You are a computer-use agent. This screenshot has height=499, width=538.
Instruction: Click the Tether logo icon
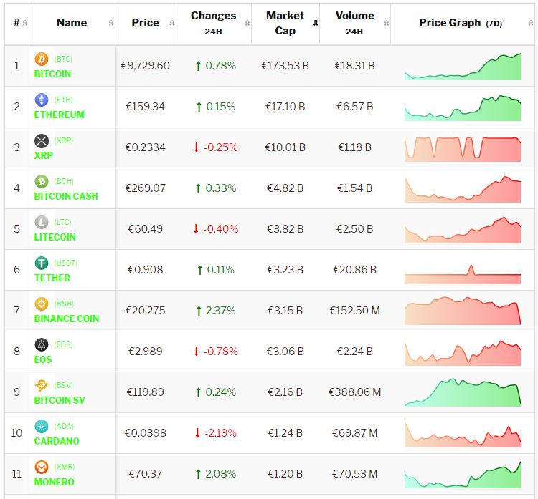[x=42, y=263]
